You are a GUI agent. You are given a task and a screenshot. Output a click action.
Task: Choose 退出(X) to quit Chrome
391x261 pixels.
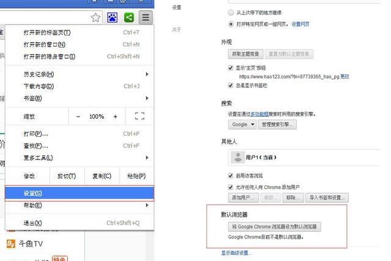click(79, 223)
